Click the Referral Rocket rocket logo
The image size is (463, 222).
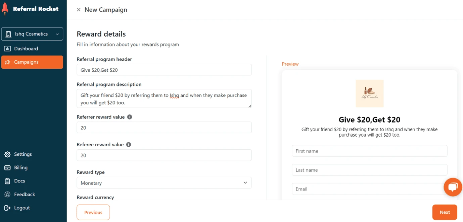[5, 9]
